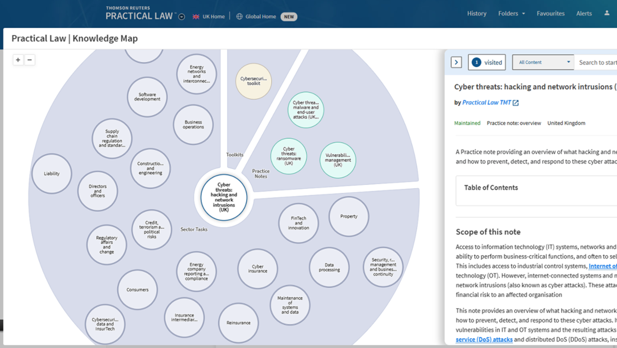
Task: Toggle the visited nodes filter
Action: [487, 62]
